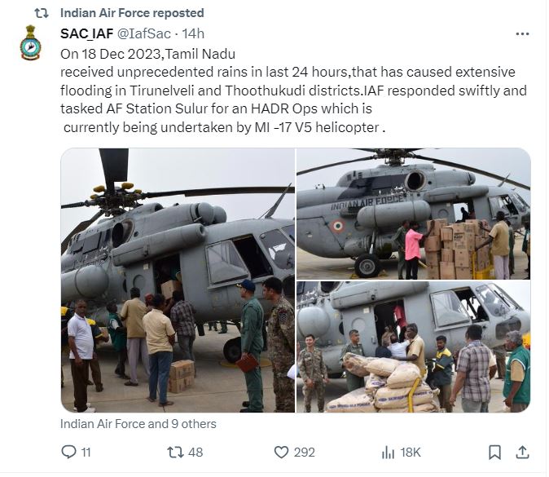Open SAC_IAF profile avatar
Image resolution: width=549 pixels, height=477 pixels.
click(31, 43)
